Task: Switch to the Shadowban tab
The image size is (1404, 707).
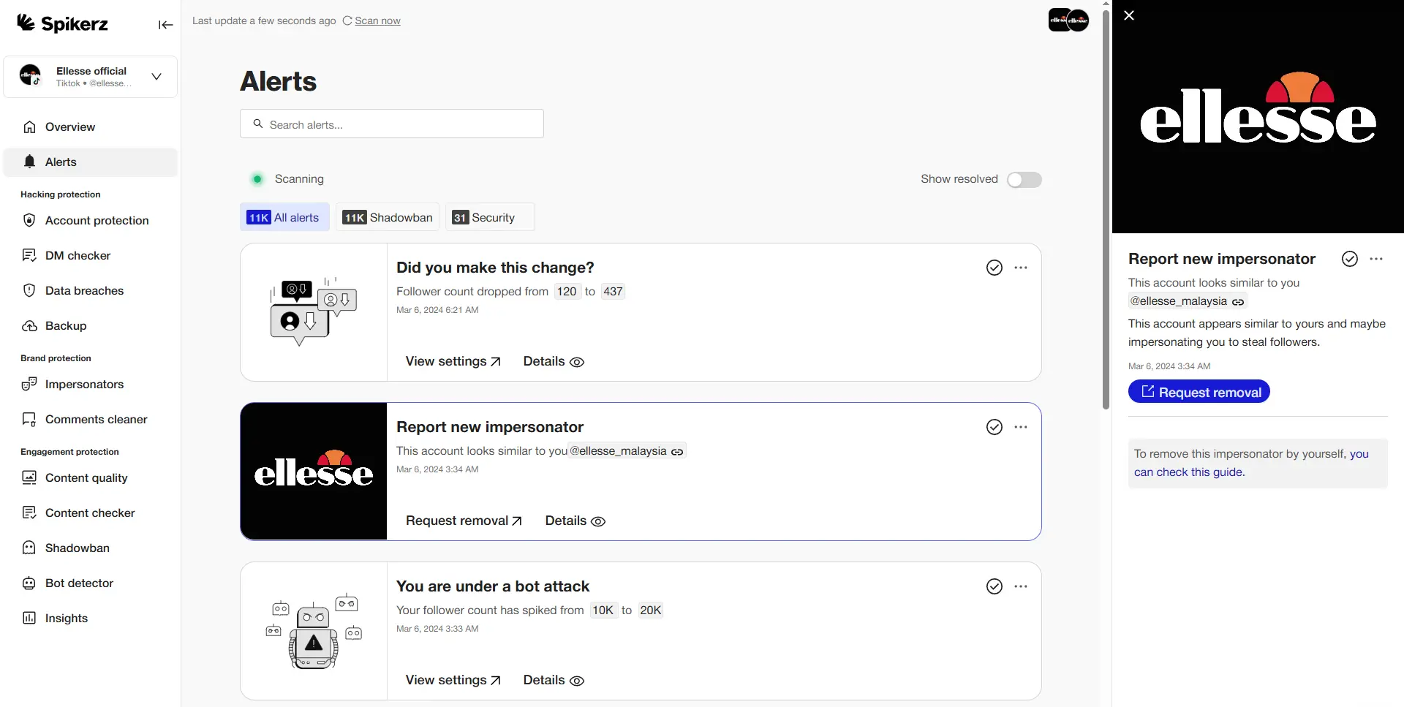Action: click(x=388, y=218)
